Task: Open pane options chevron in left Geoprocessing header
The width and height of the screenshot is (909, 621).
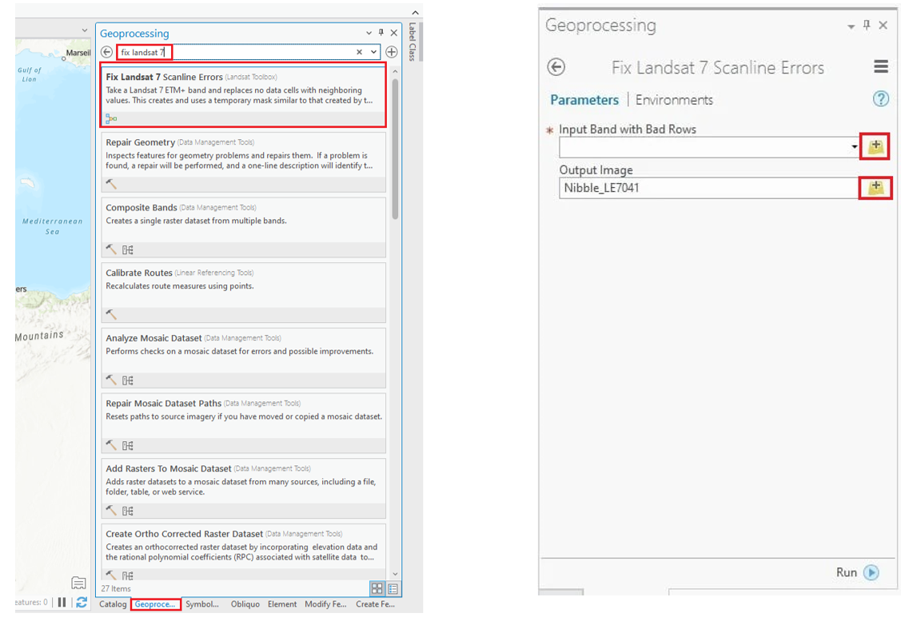Action: [x=369, y=34]
